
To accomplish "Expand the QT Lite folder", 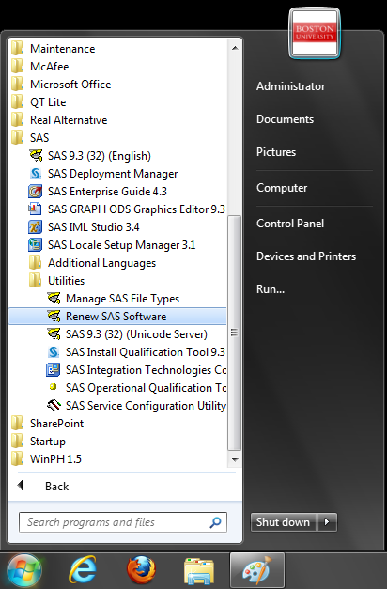I will (39, 102).
